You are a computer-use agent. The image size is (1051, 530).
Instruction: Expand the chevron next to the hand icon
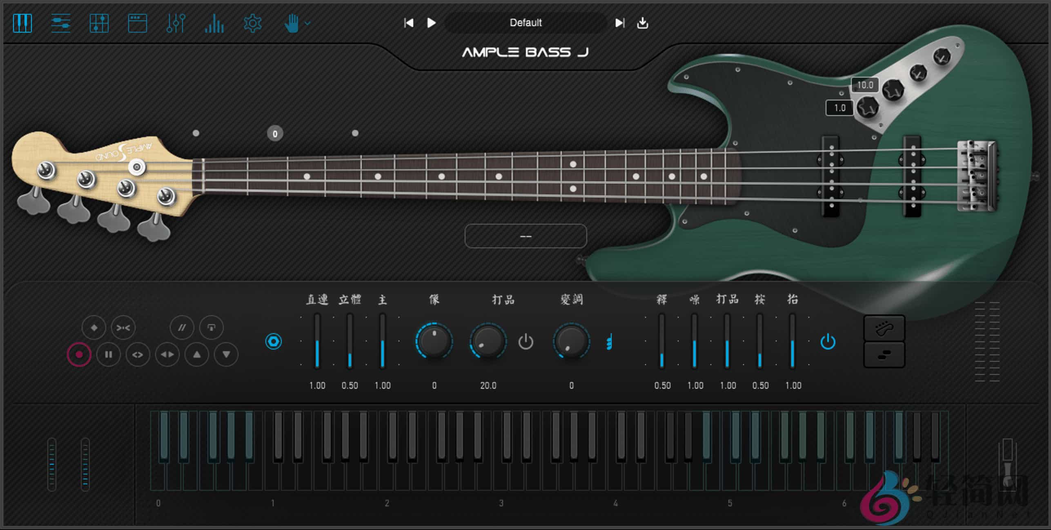(307, 23)
